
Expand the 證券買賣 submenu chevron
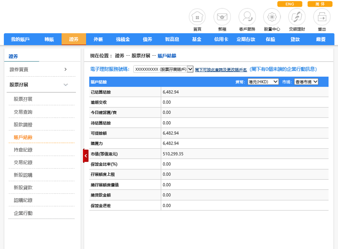click(x=65, y=70)
